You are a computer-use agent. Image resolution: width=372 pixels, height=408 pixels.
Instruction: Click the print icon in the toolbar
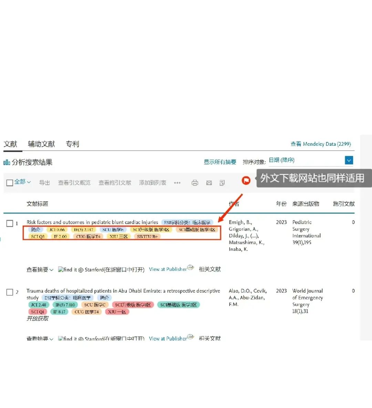point(195,183)
